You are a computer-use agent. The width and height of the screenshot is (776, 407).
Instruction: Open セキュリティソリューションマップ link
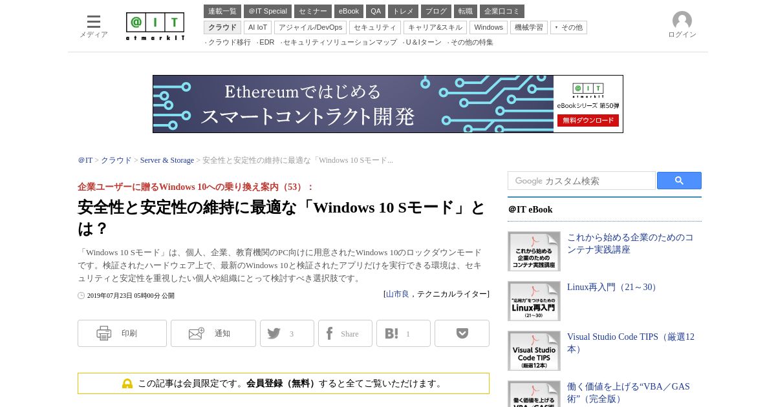[x=339, y=43]
